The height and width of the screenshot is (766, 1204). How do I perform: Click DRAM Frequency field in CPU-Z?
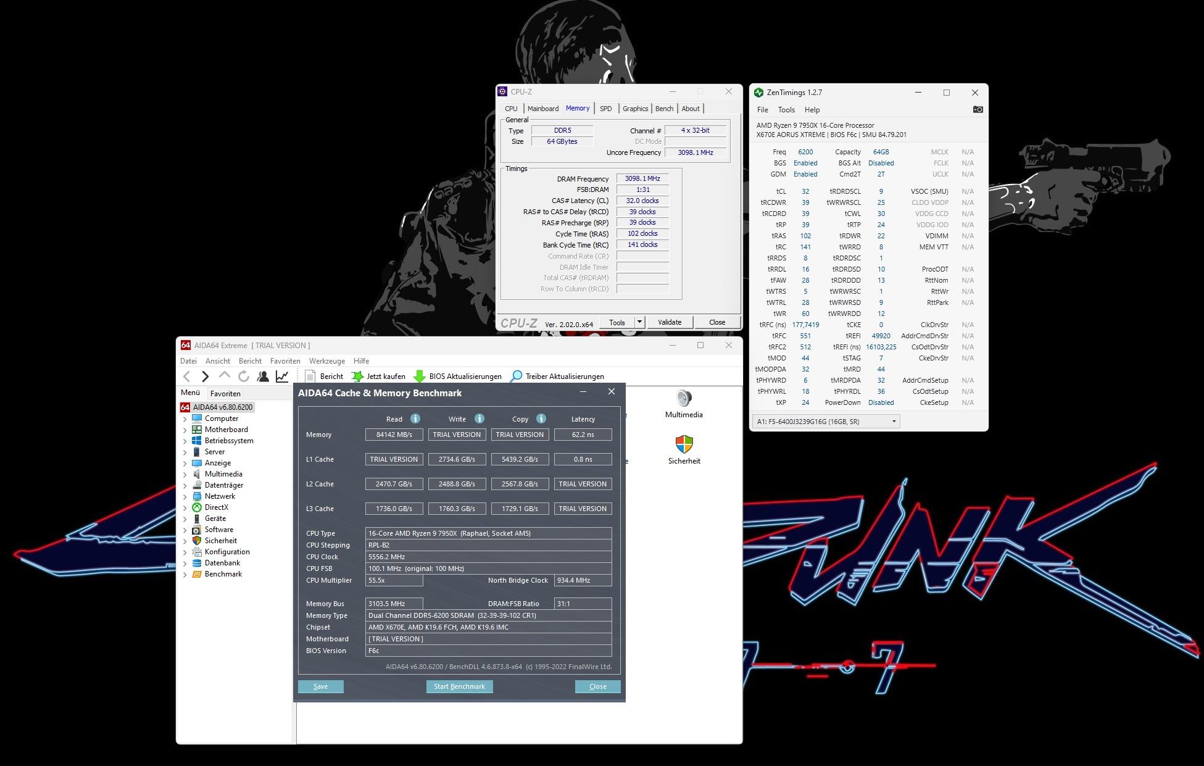(x=642, y=178)
